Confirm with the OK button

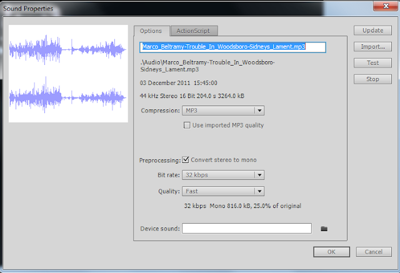click(x=331, y=252)
